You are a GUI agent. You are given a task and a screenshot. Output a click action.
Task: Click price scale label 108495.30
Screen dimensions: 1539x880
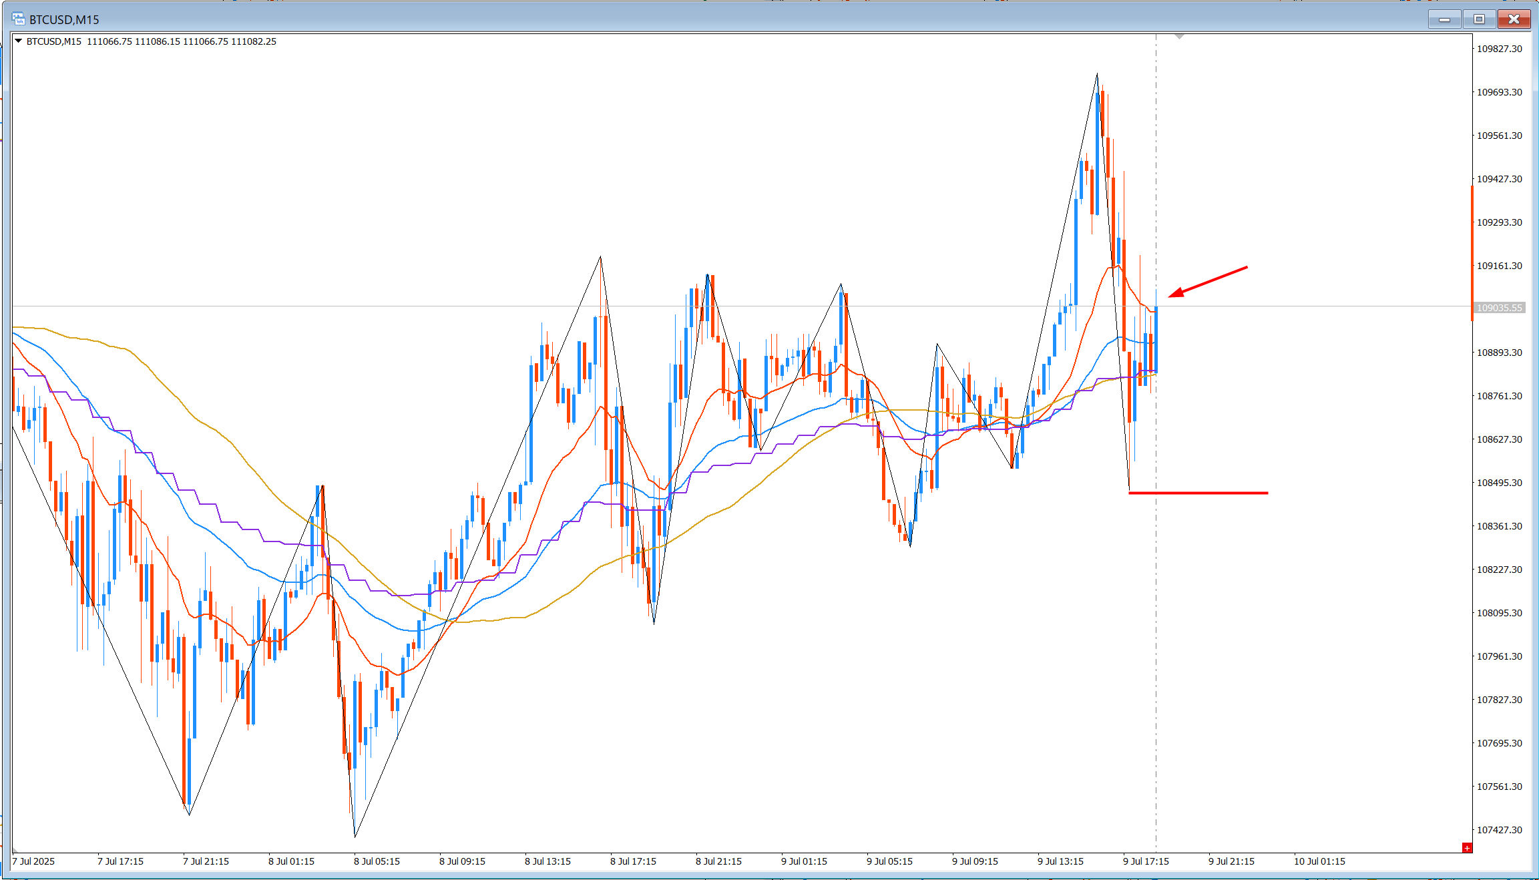click(1500, 483)
